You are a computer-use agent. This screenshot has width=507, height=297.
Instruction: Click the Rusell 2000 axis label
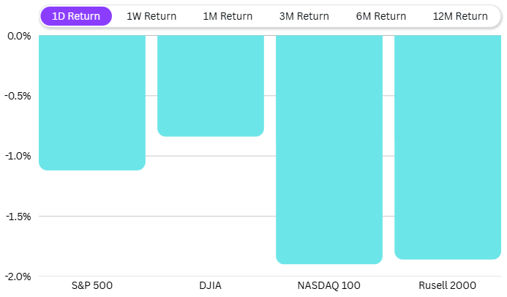point(448,285)
